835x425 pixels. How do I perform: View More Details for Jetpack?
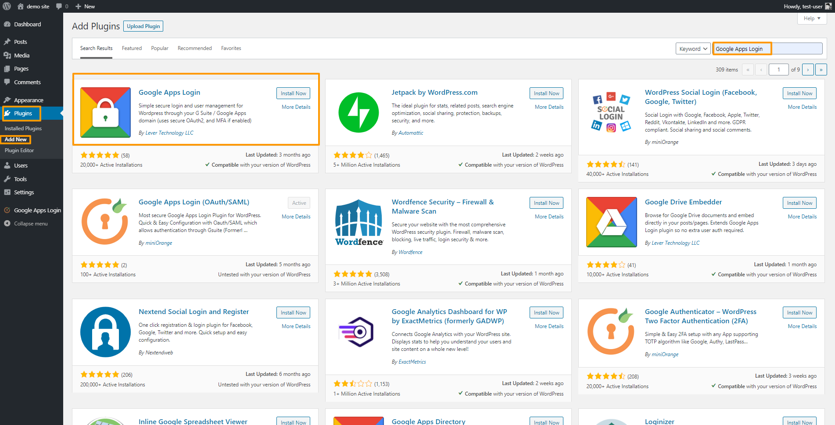549,107
